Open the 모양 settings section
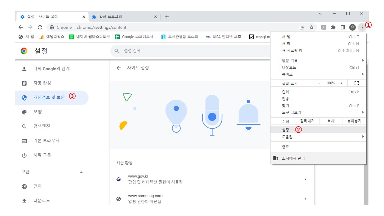Image resolution: width=384 pixels, height=216 pixels. 52,112
